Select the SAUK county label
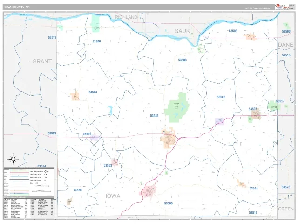The height and width of the screenshot is (224, 298). pyautogui.click(x=182, y=31)
